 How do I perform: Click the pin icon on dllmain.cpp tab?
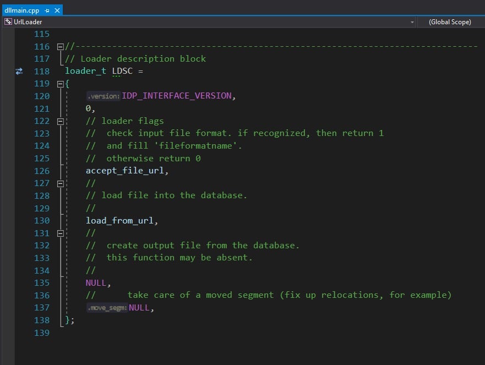point(47,10)
